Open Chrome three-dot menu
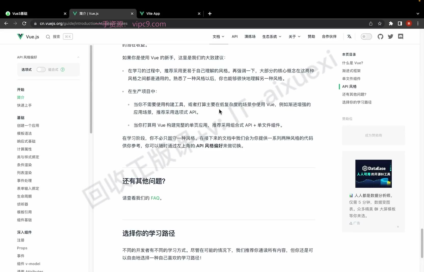Screen dimensions: 424x272 (418, 23)
